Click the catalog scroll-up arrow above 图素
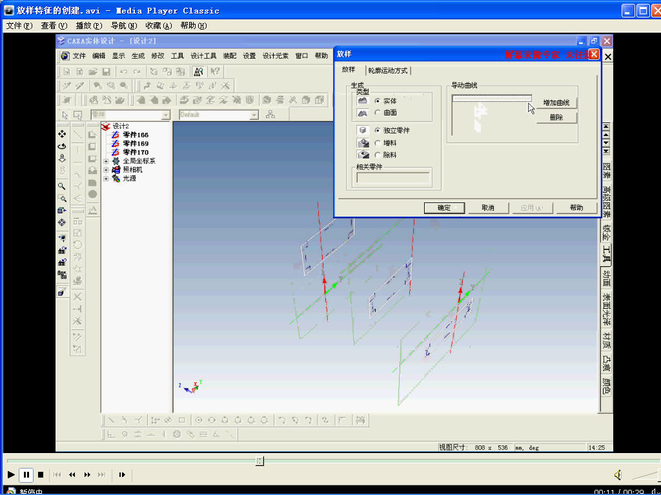Viewport: 661px width, 495px height. point(606,134)
